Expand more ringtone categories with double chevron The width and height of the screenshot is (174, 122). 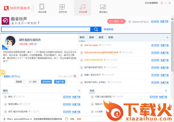[x=167, y=37]
